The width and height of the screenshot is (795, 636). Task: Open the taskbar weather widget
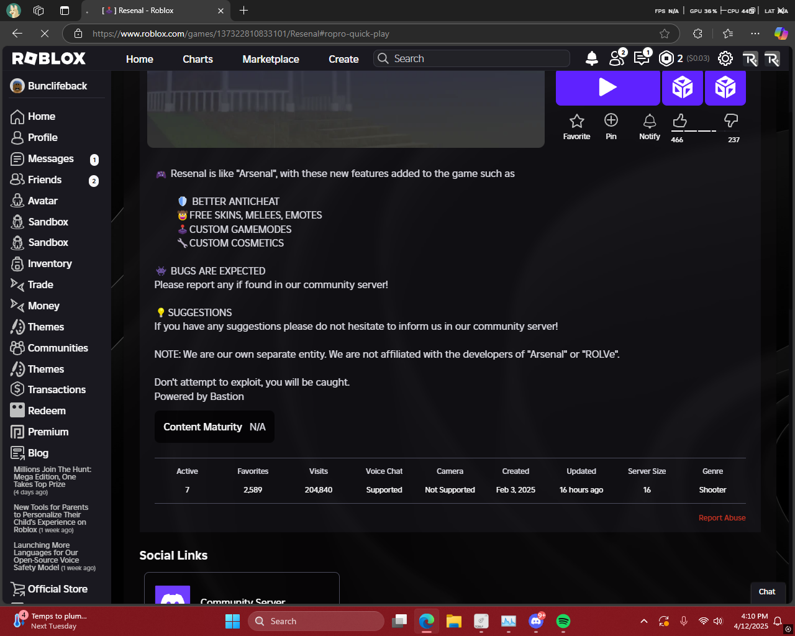click(50, 621)
